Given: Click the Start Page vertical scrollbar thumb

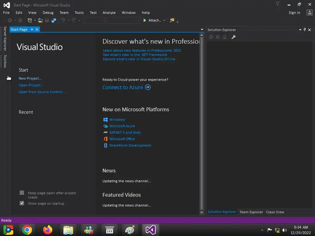Looking at the screenshot, I should pyautogui.click(x=201, y=124).
